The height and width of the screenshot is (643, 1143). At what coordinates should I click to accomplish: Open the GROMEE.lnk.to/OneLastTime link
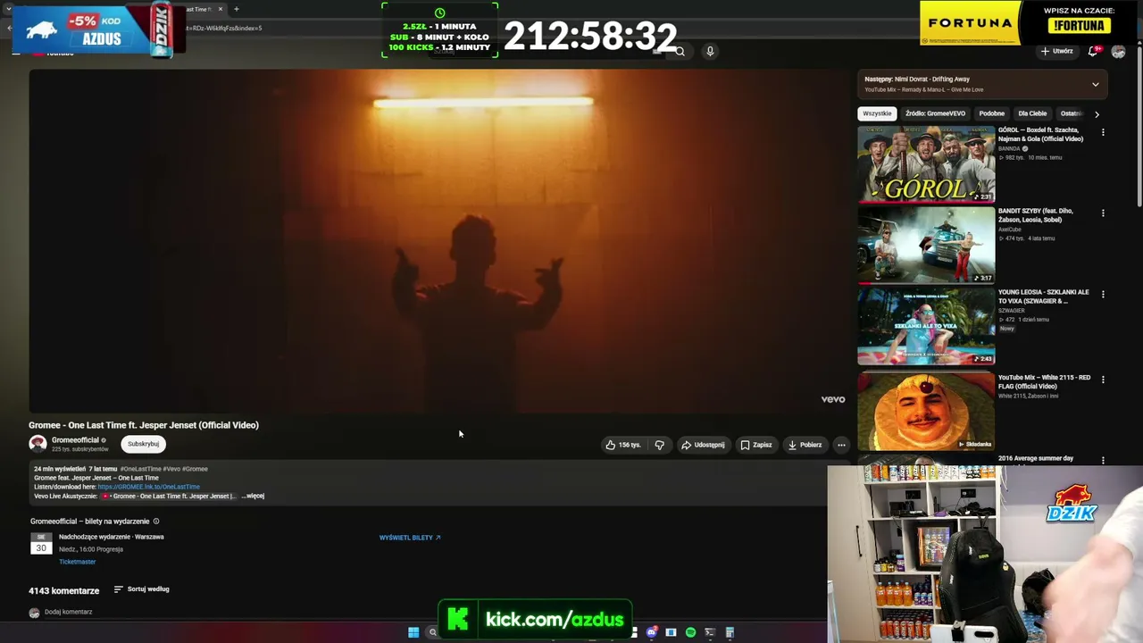pos(148,487)
